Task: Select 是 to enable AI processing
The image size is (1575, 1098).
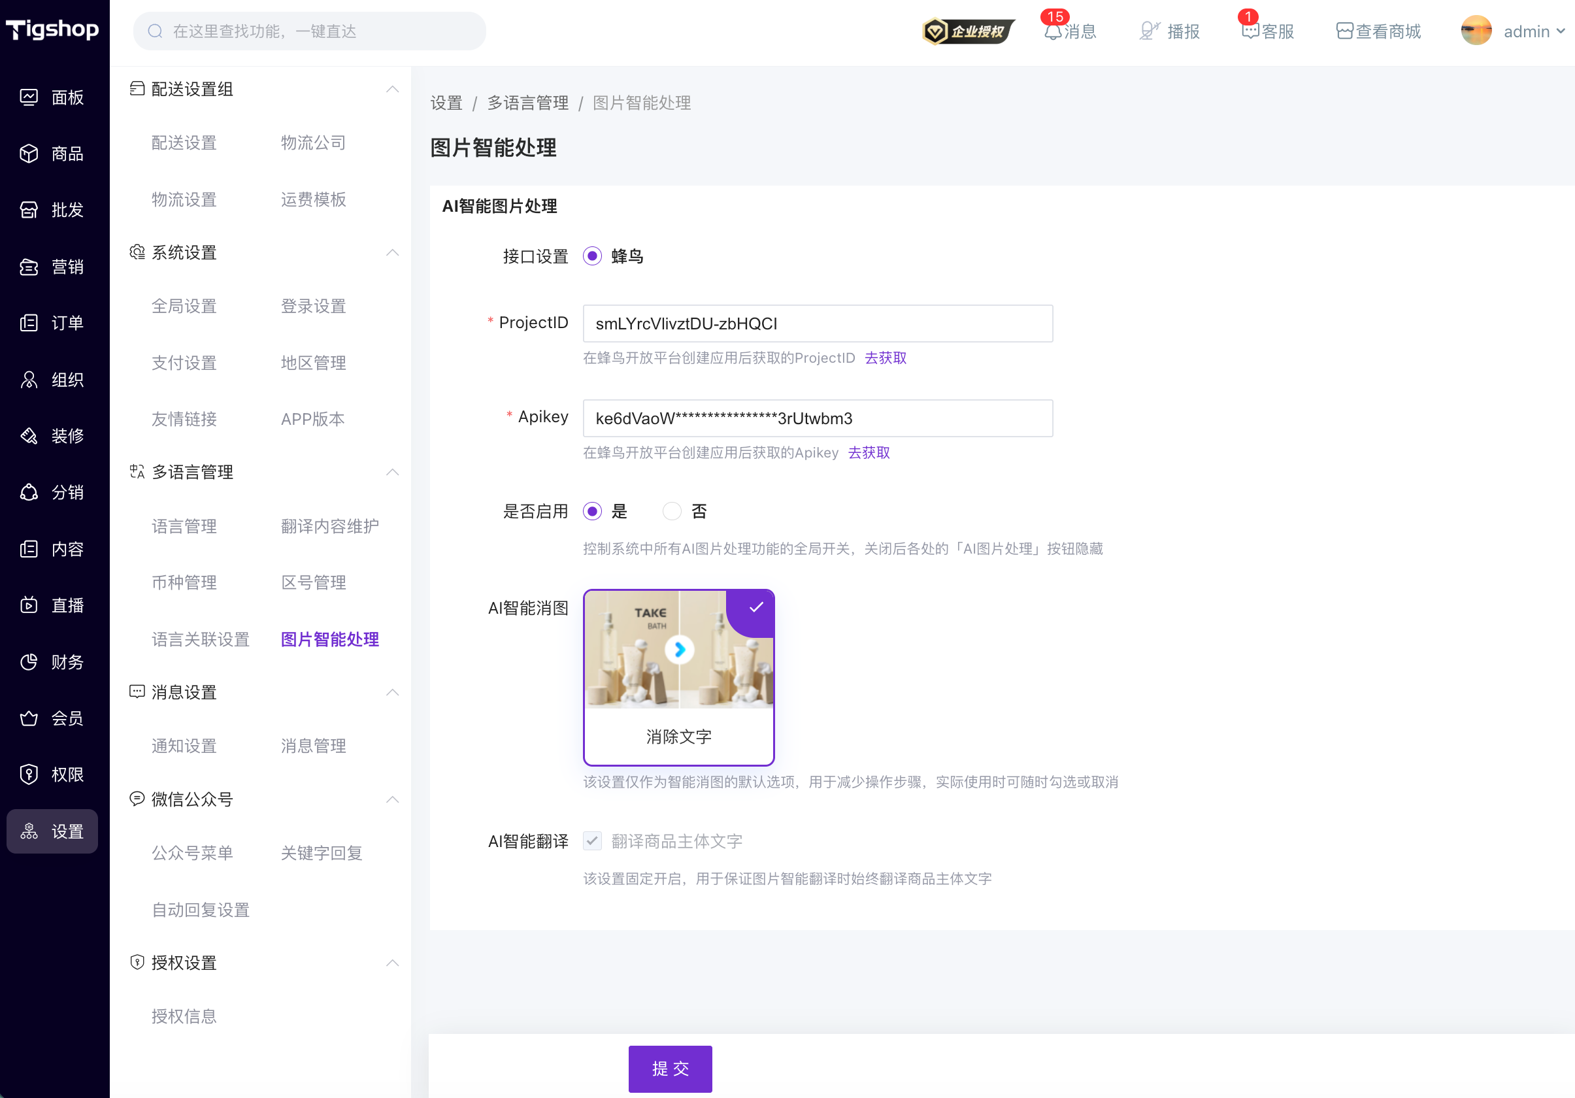Action: pos(593,512)
